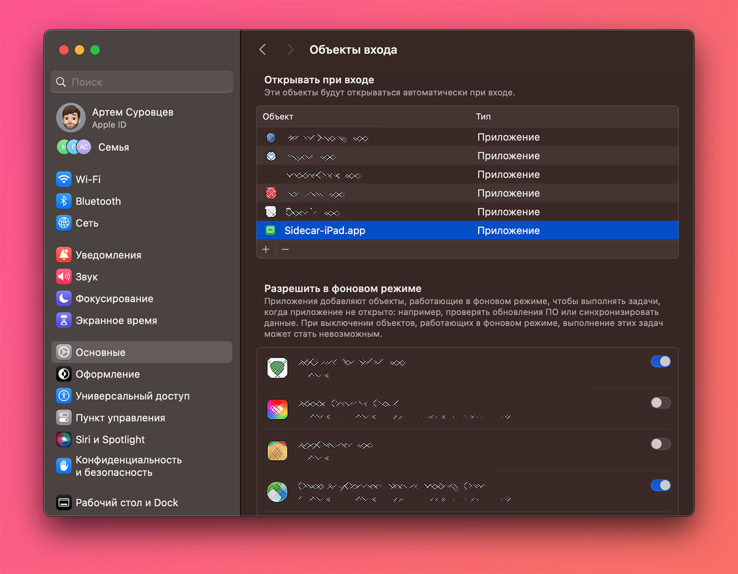Viewport: 738px width, 574px height.
Task: Click the Артем Суровцев profile avatar
Action: pos(71,118)
